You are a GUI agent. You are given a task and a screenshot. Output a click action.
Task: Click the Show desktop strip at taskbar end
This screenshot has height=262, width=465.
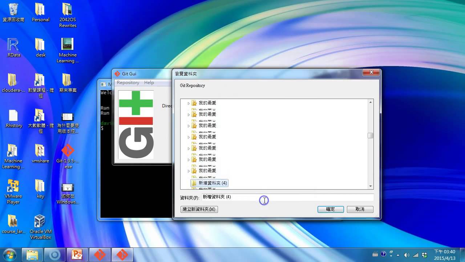(462, 255)
